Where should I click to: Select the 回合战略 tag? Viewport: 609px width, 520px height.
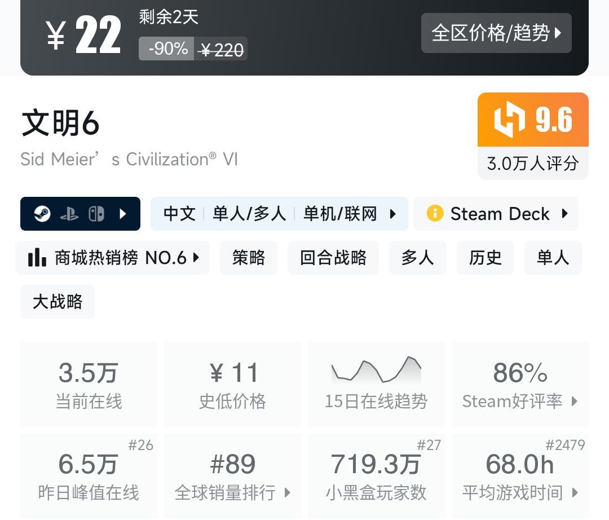tap(333, 258)
